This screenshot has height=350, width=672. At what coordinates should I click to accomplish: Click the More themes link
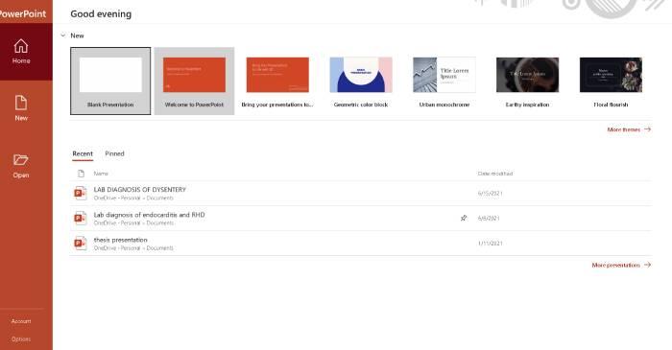point(629,129)
